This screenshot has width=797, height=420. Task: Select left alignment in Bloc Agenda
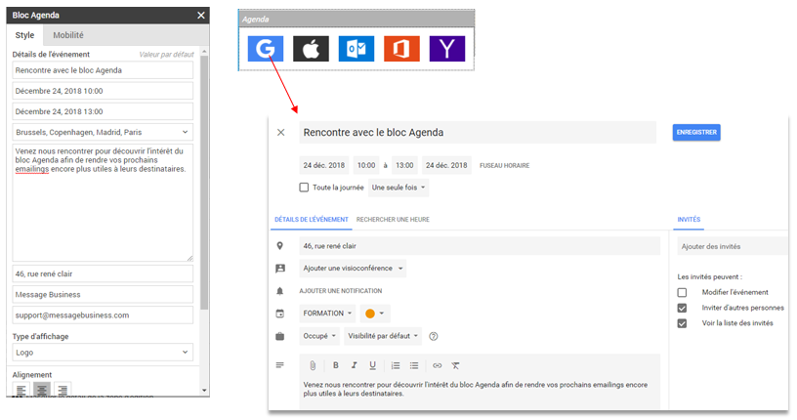pos(21,390)
